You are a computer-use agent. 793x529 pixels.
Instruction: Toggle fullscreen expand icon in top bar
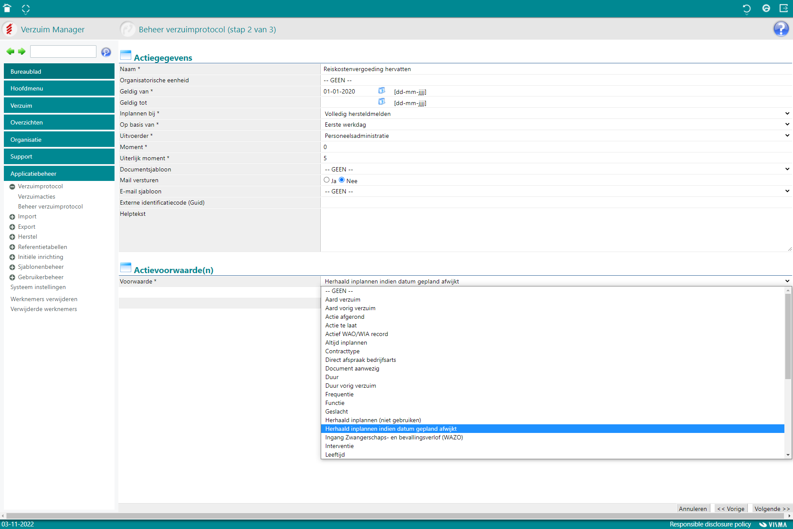26,9
